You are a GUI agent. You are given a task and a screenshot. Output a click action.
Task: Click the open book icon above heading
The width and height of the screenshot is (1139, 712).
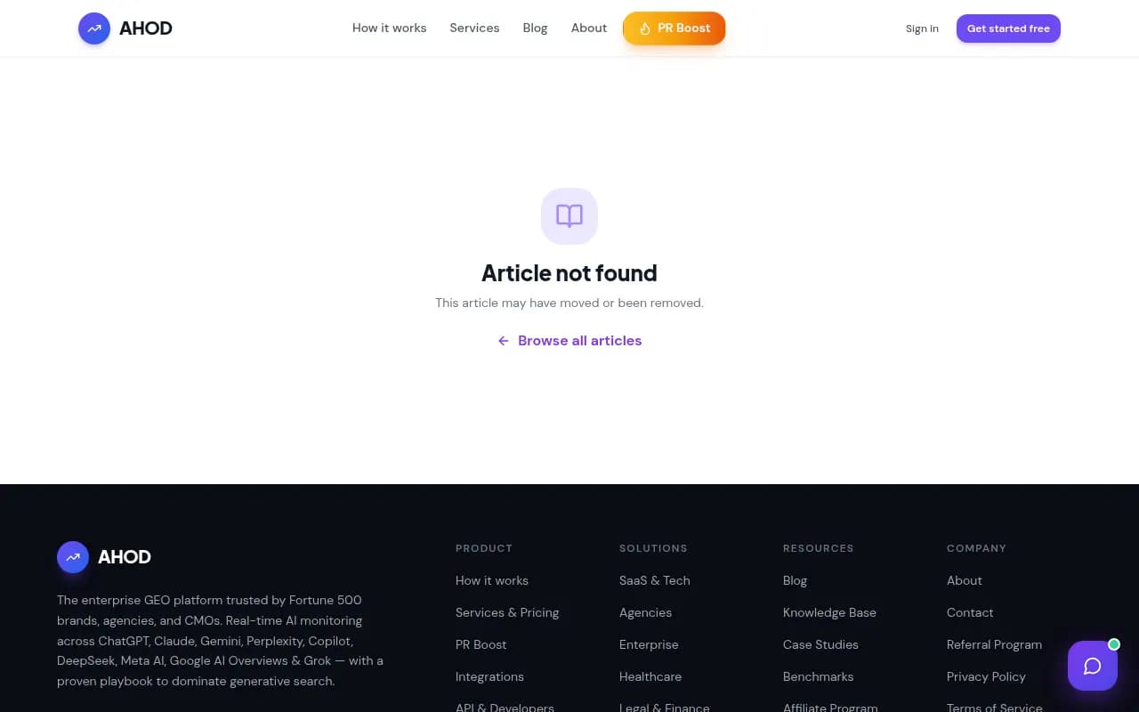pos(569,215)
